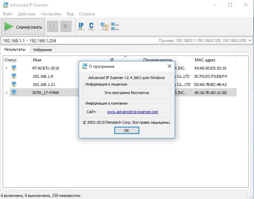Click the computer icon for 192.168.1.9

click(x=14, y=76)
